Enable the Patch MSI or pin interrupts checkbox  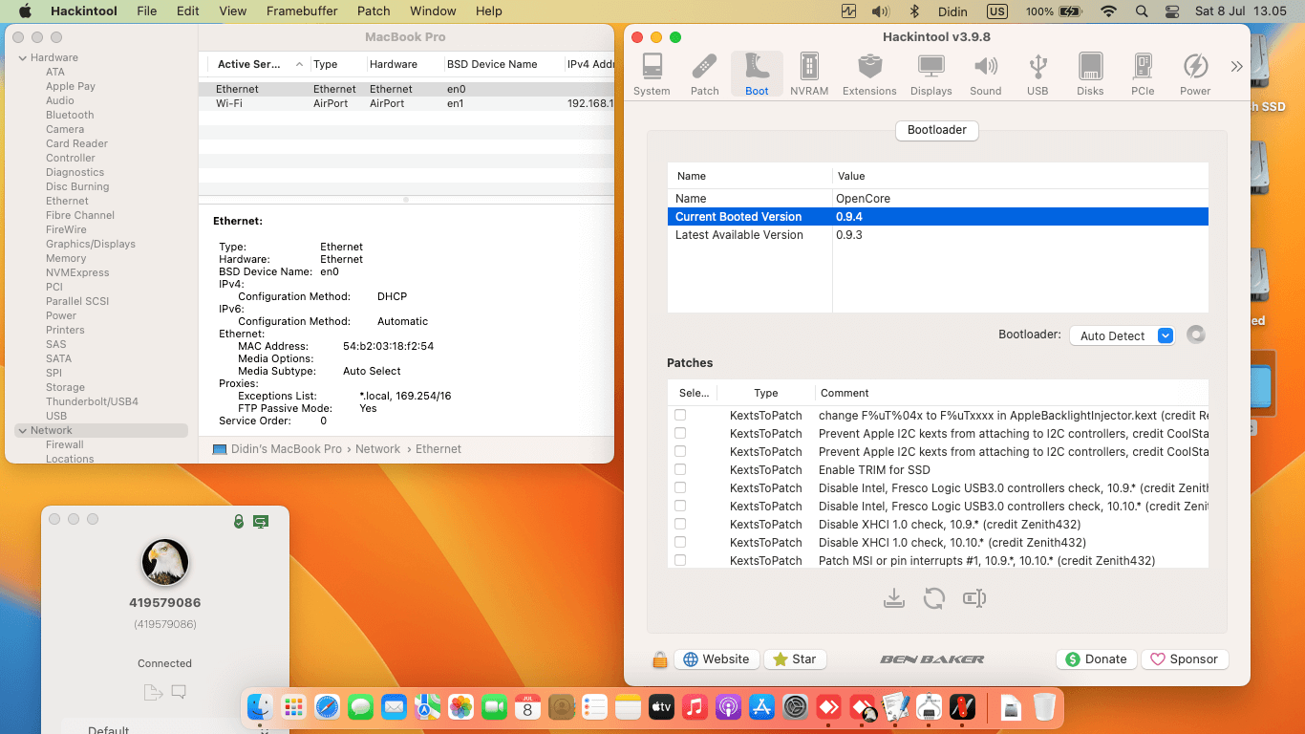680,560
